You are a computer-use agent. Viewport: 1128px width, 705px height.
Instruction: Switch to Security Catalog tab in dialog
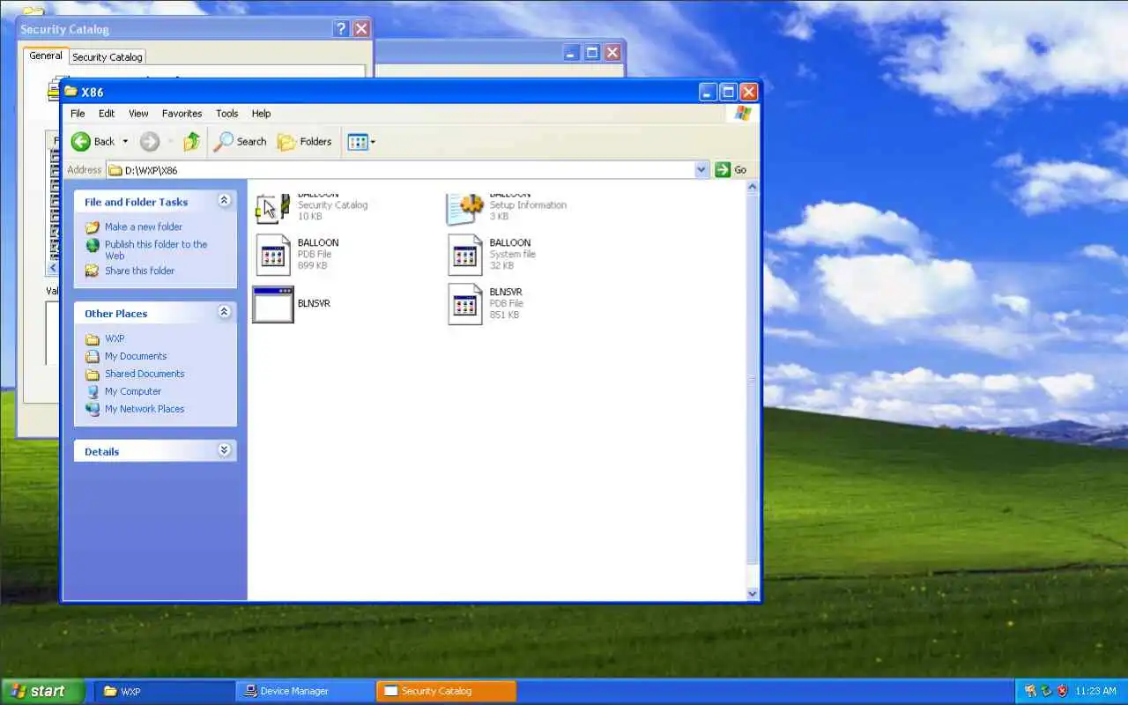(x=108, y=57)
